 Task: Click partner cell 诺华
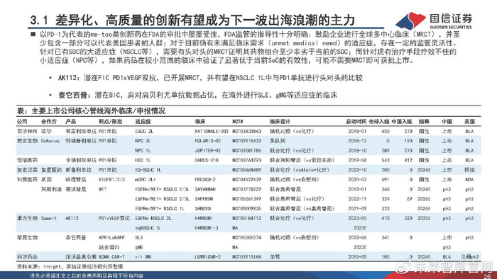click(x=46, y=131)
